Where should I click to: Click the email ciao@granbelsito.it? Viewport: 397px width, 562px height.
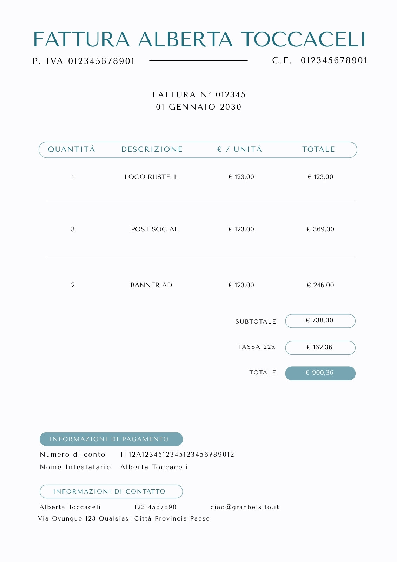click(245, 507)
